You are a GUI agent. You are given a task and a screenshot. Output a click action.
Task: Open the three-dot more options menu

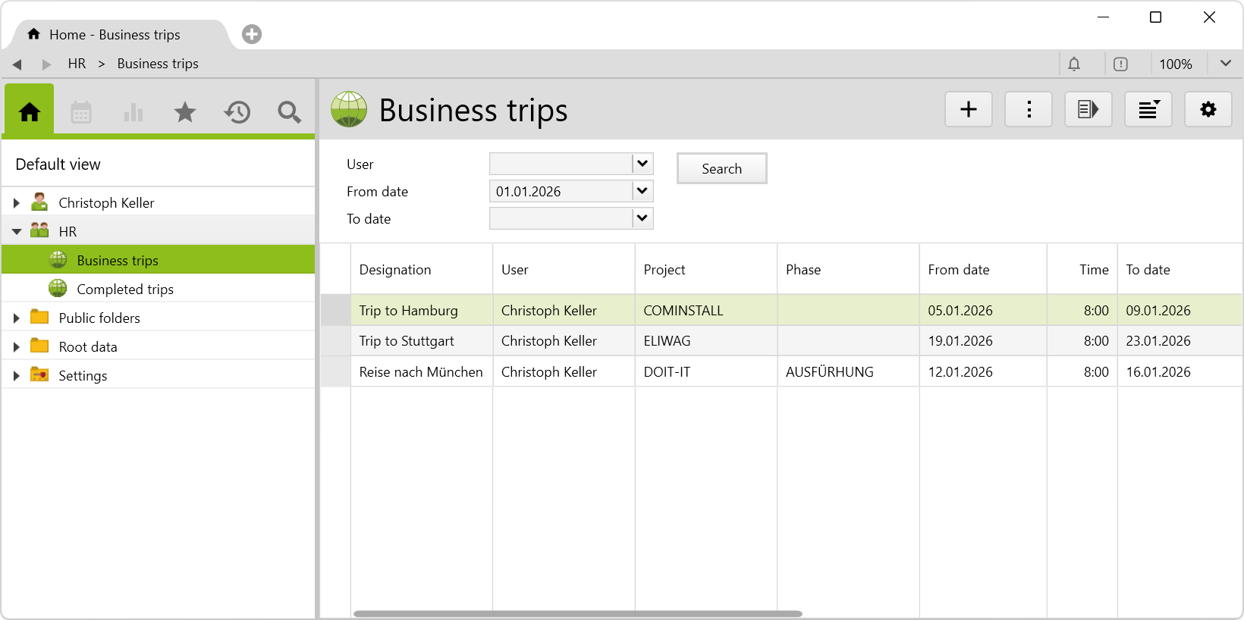click(1028, 110)
